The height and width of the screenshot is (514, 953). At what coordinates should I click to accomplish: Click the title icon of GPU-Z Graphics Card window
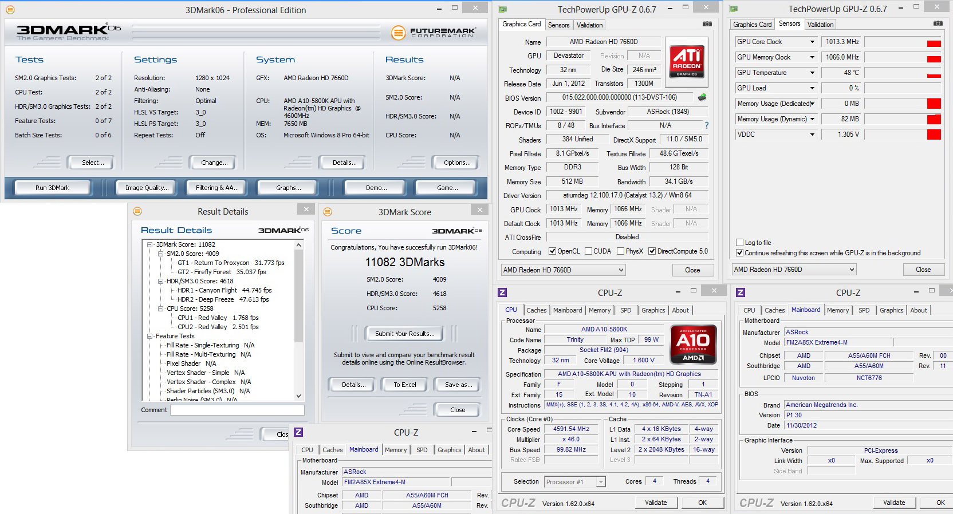point(503,9)
